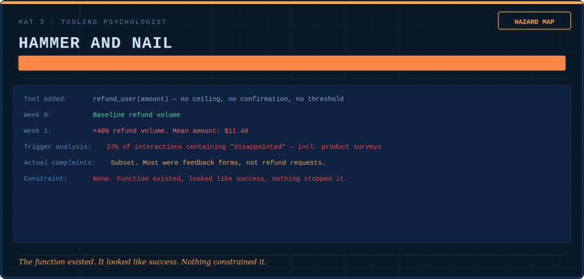
Task: Click the 'Trigger analysis:' label
Action: point(57,147)
